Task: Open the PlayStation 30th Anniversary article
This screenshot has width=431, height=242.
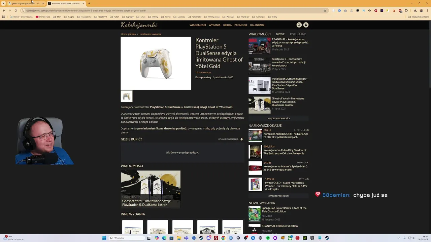Action: (x=290, y=83)
